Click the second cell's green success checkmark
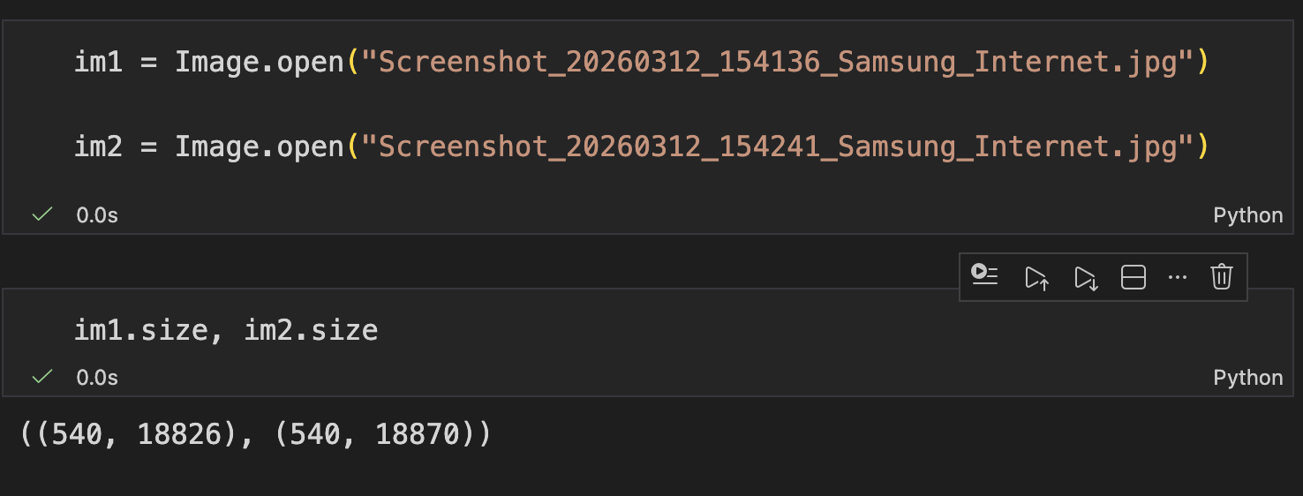The height and width of the screenshot is (496, 1303). click(41, 377)
